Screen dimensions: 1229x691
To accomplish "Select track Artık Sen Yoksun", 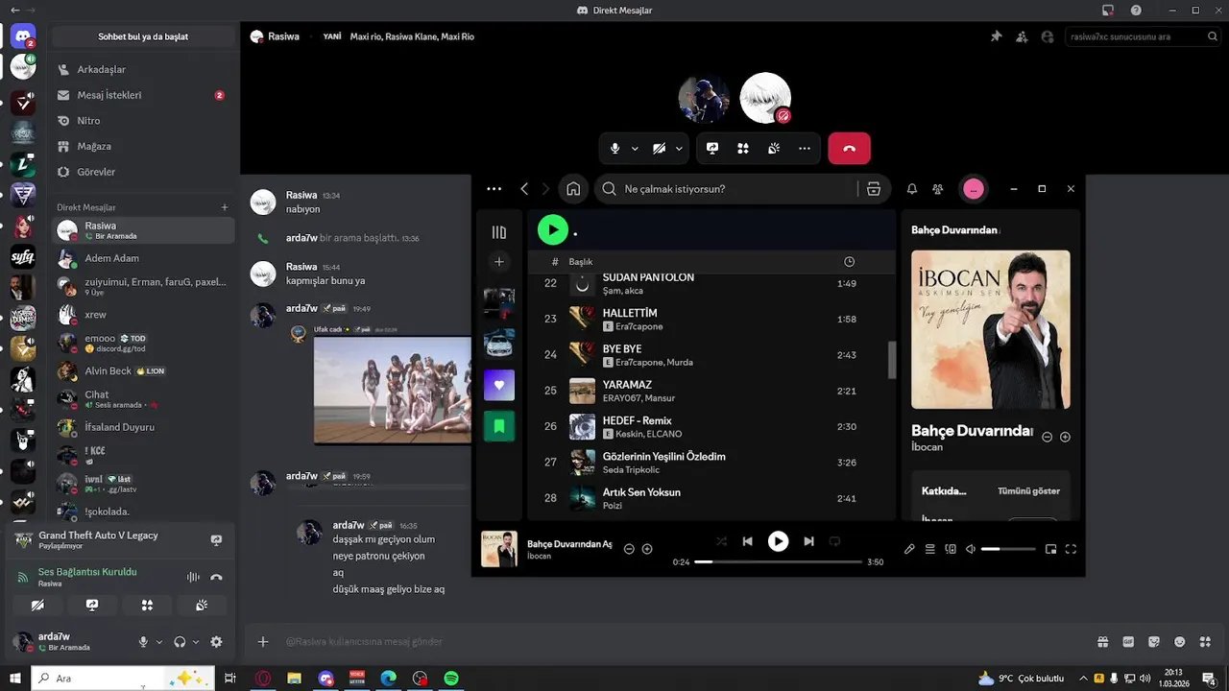I will 711,498.
